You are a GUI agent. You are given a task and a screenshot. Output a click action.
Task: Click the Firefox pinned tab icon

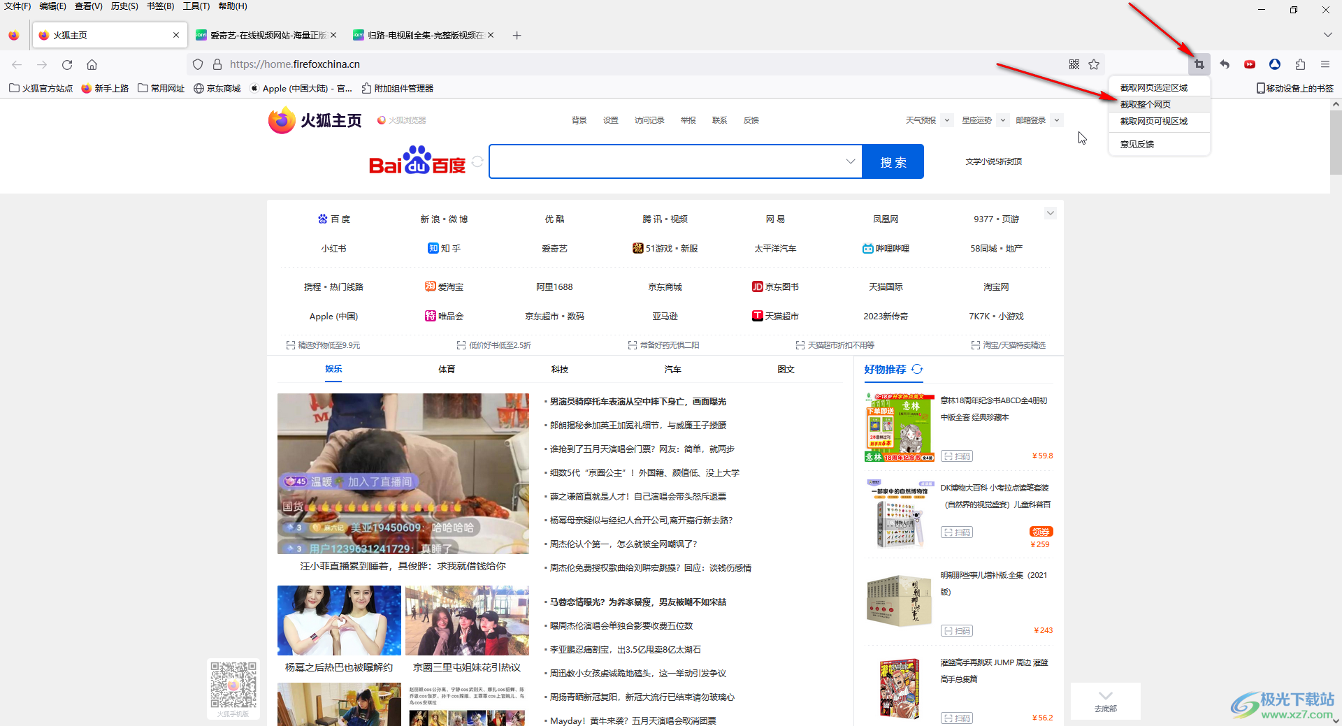(14, 35)
